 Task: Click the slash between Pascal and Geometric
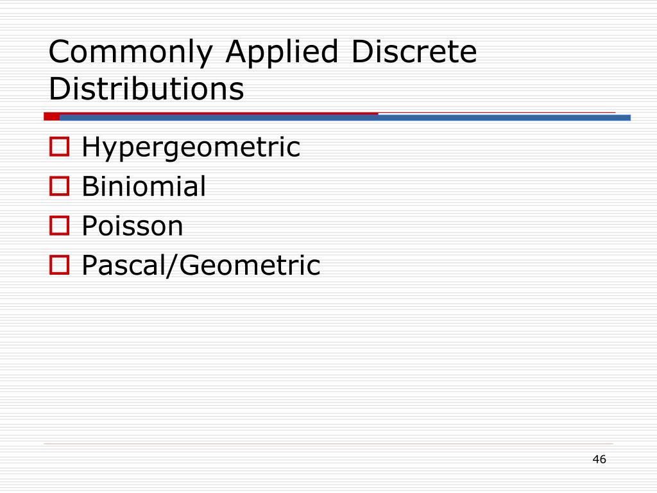pos(172,265)
